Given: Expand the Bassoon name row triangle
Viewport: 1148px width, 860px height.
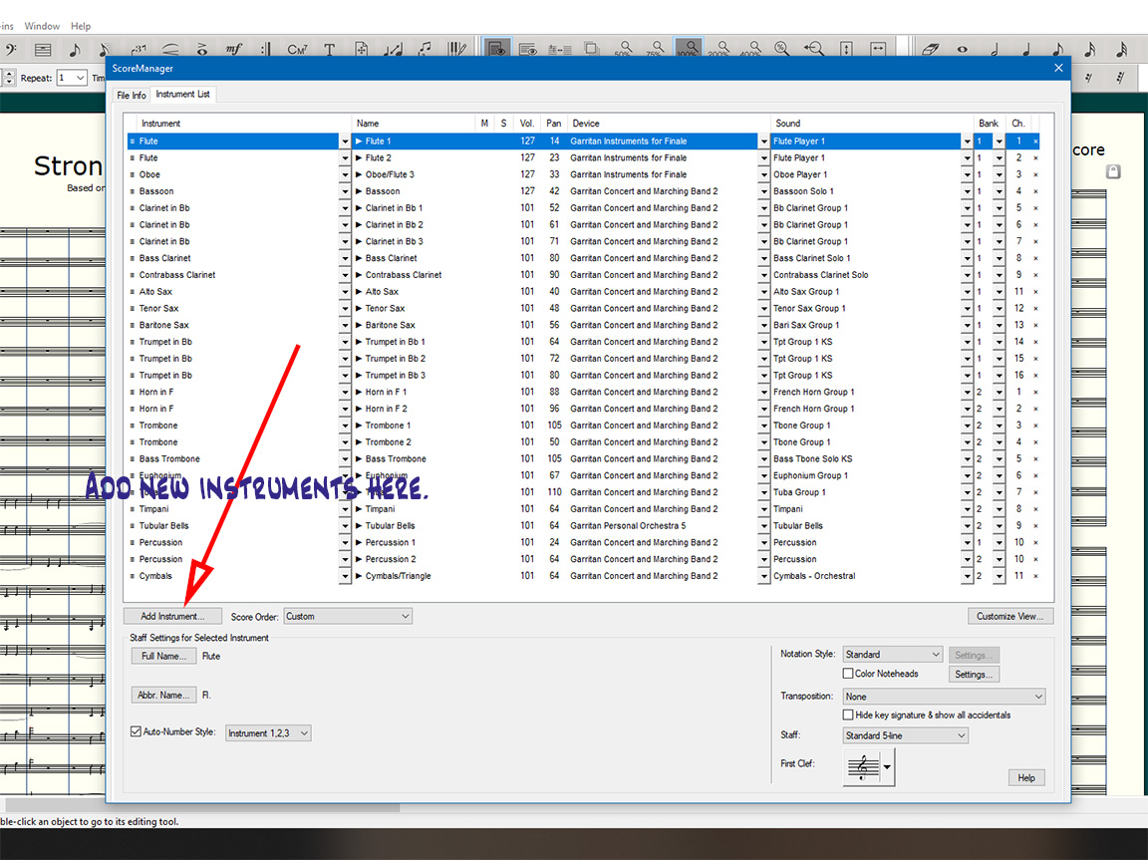Looking at the screenshot, I should (x=360, y=191).
